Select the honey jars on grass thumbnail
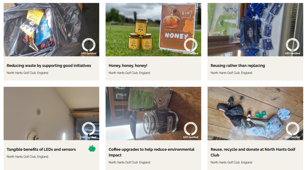Image resolution: width=307 pixels, height=170 pixels. point(153,30)
